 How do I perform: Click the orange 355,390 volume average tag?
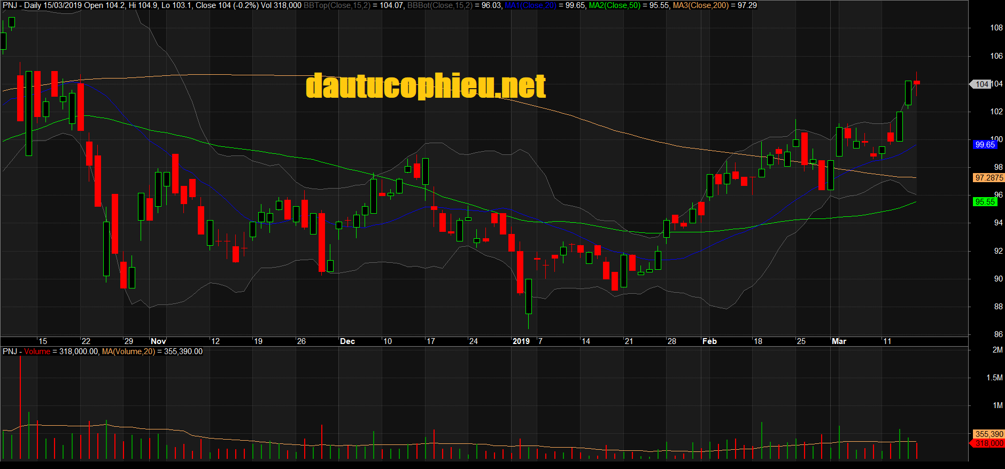[x=988, y=434]
